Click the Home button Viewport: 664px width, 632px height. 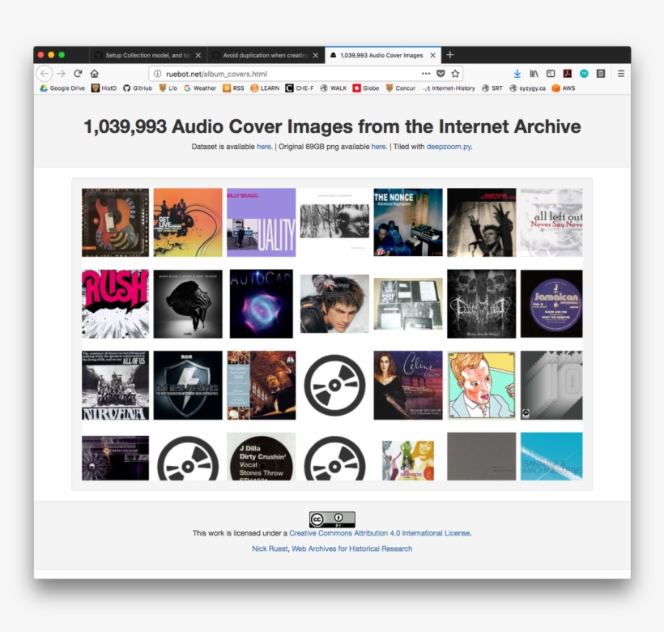(x=94, y=72)
